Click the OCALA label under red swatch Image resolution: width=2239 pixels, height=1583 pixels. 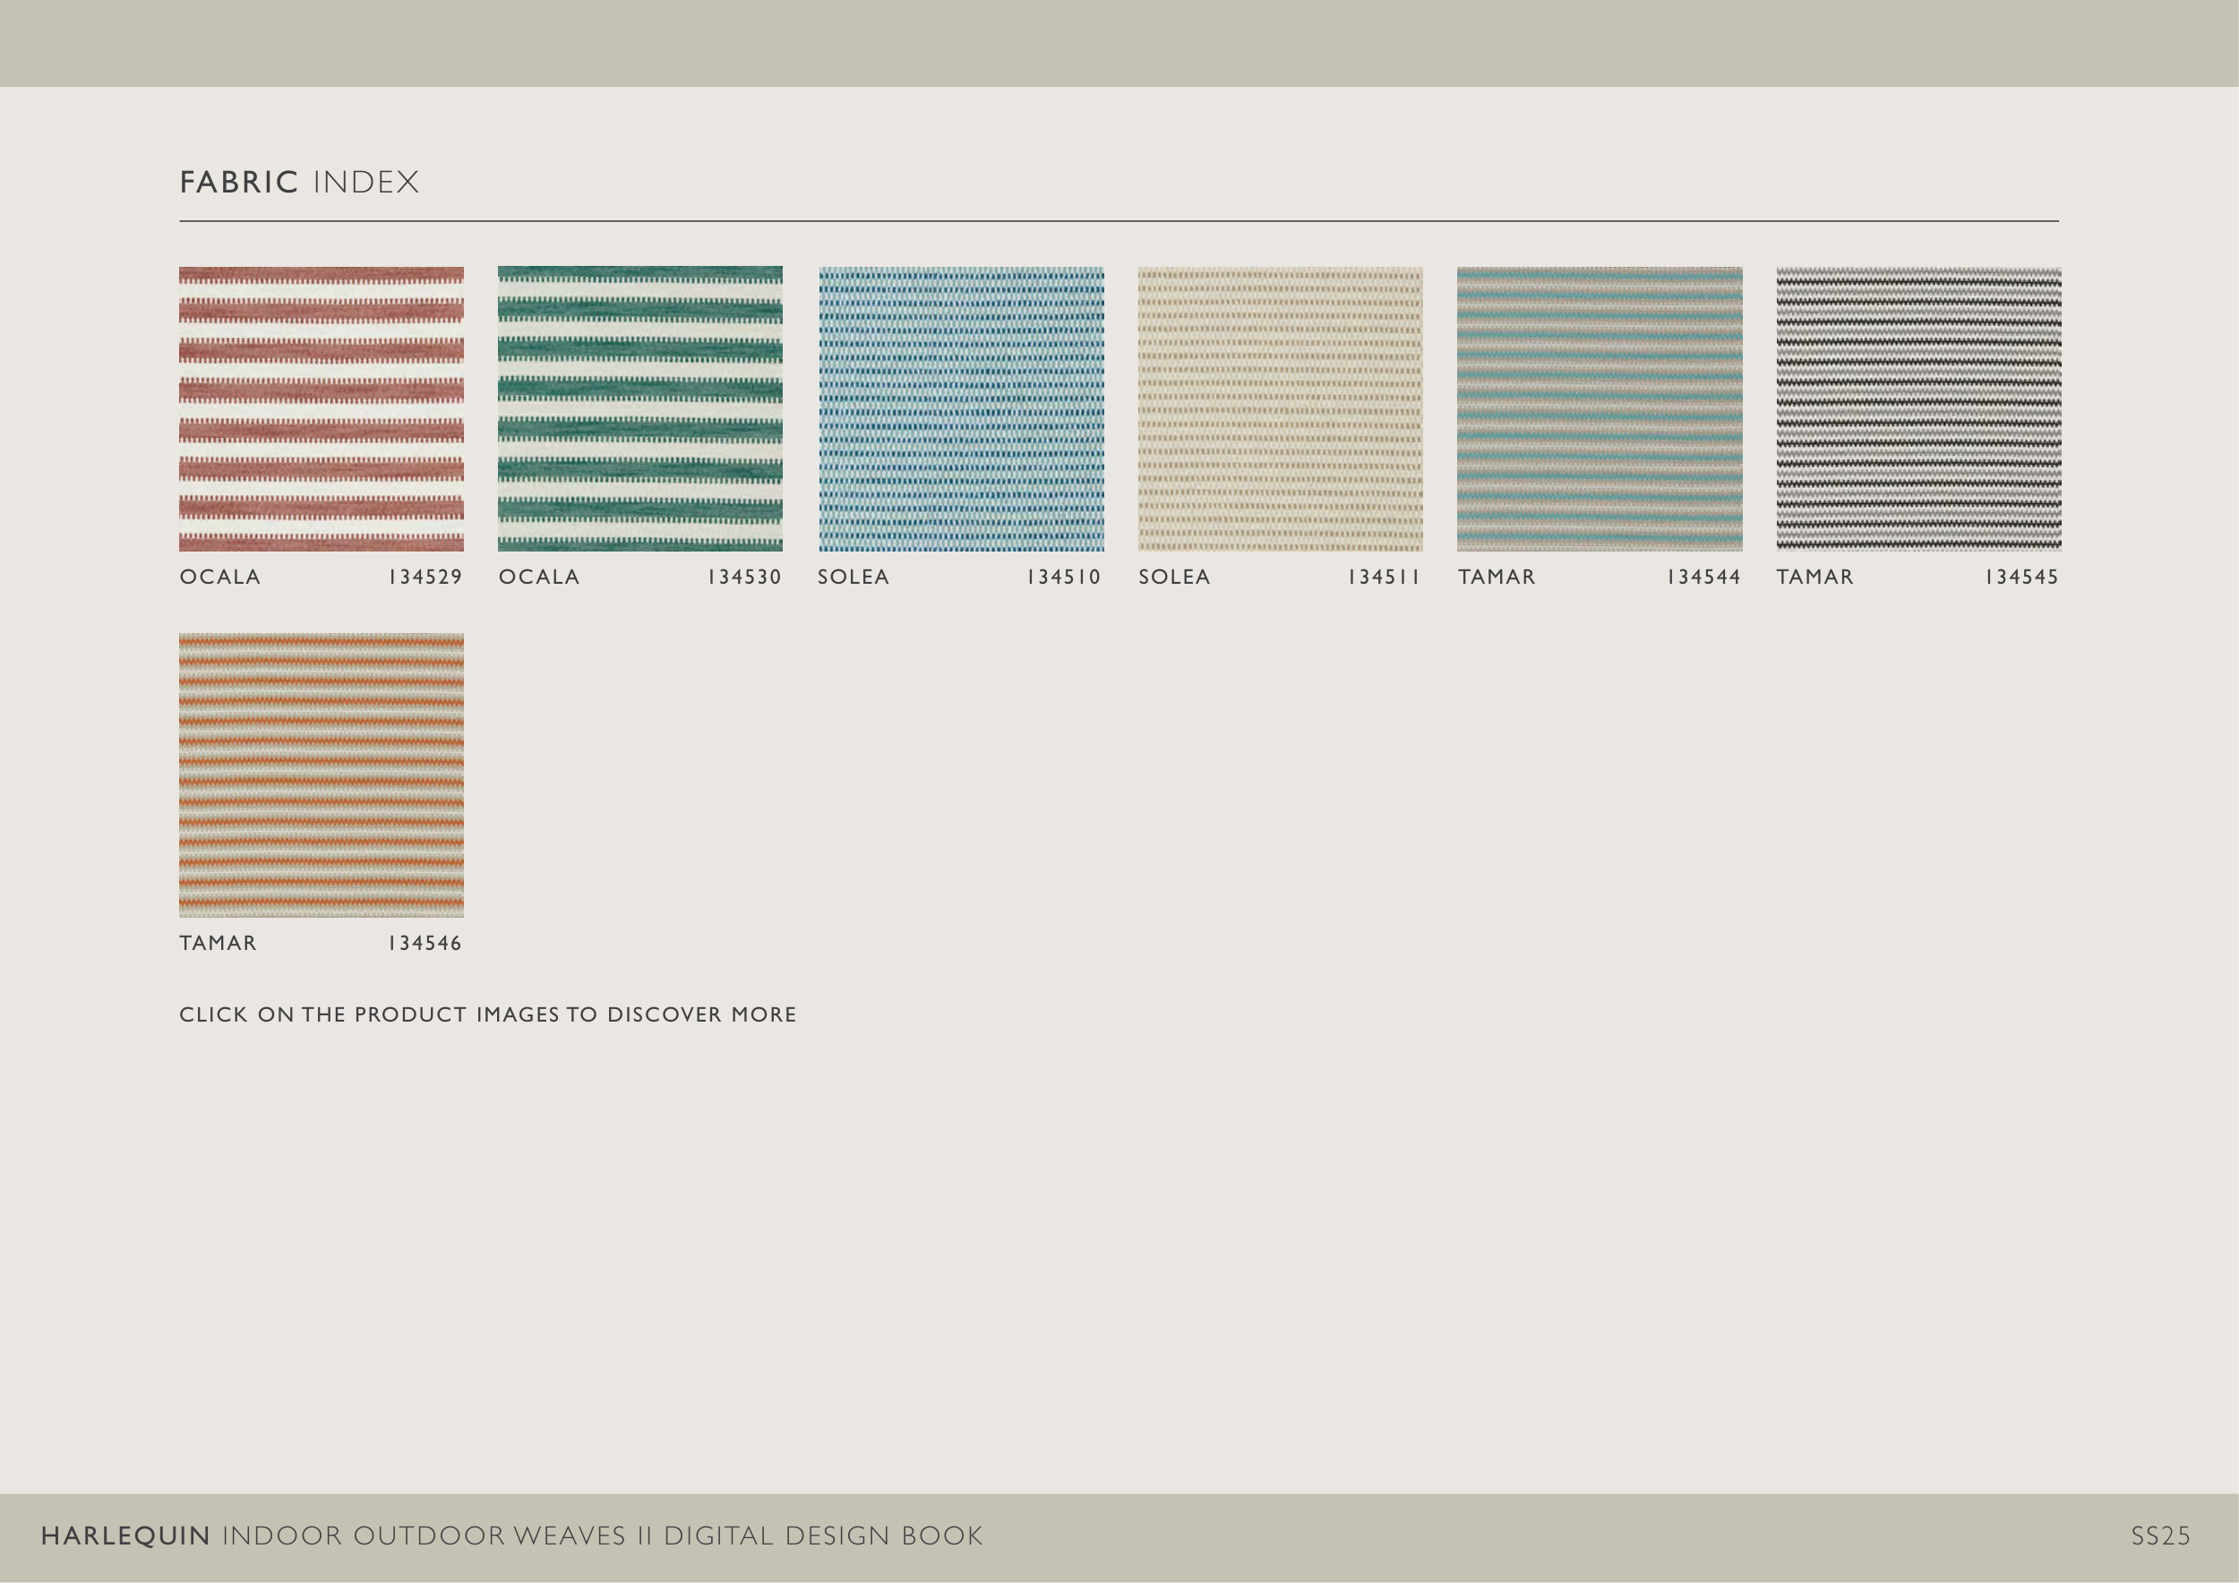point(220,577)
